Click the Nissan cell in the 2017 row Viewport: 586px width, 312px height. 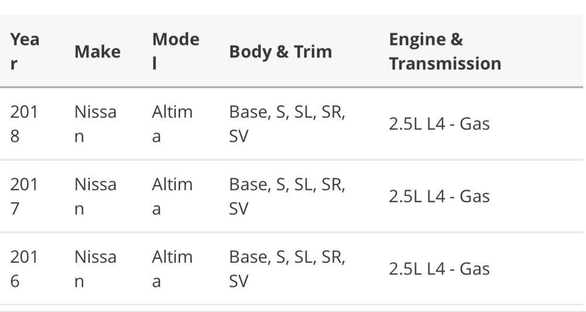[95, 196]
